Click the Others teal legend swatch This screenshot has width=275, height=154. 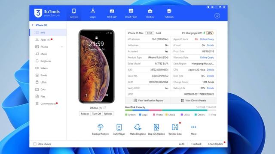tap(196, 115)
